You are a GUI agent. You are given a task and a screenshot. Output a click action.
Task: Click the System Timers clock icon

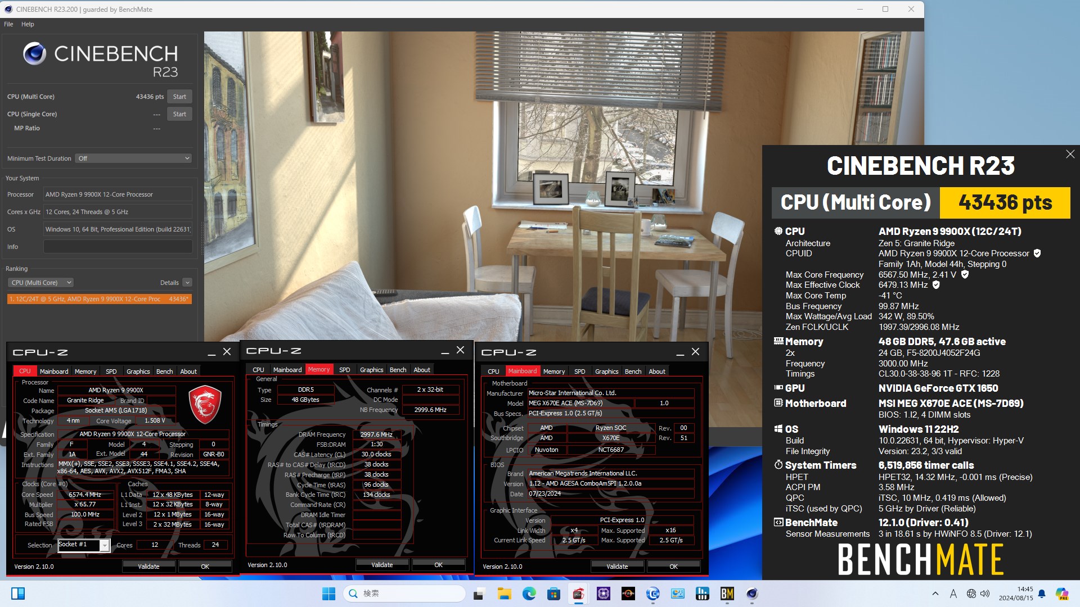click(778, 465)
